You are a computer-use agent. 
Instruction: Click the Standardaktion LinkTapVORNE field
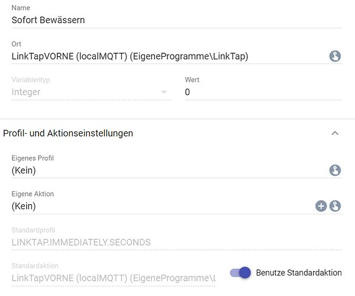pos(114,278)
